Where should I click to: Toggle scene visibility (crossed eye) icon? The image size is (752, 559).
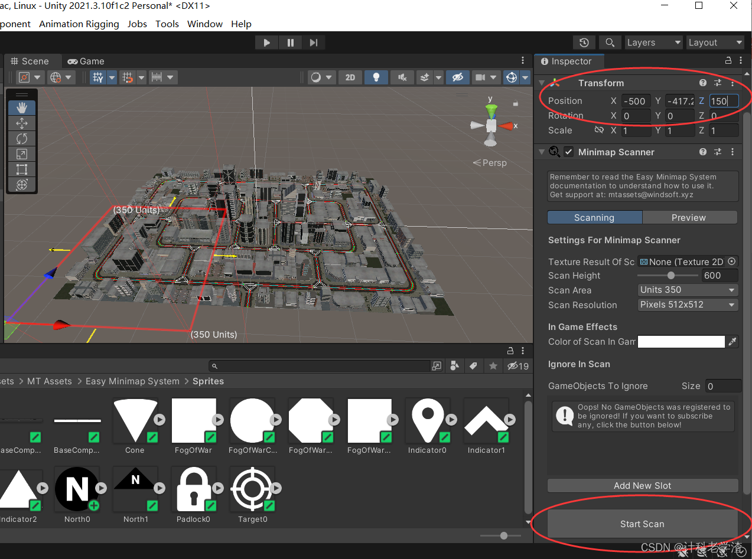458,77
